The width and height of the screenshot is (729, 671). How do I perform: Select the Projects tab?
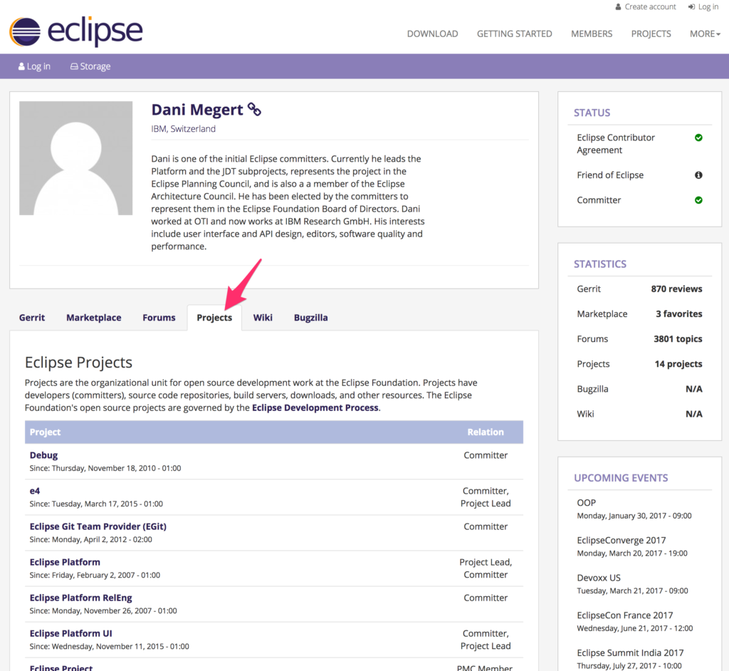(214, 318)
